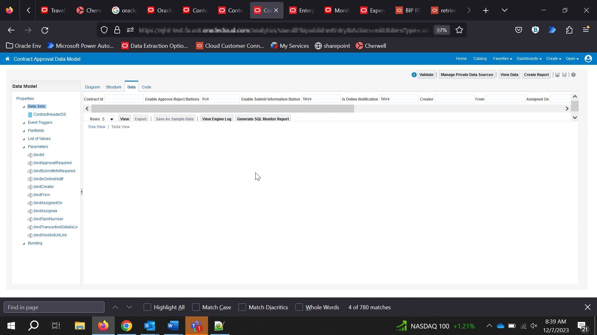Open the user account profile icon
This screenshot has width=597, height=335.
[x=588, y=59]
